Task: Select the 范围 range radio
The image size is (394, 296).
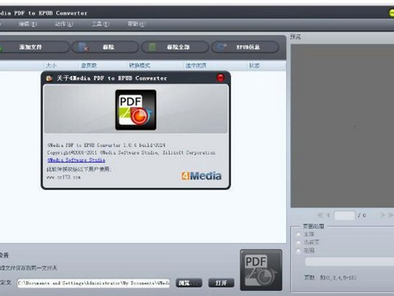Action: pos(299,251)
